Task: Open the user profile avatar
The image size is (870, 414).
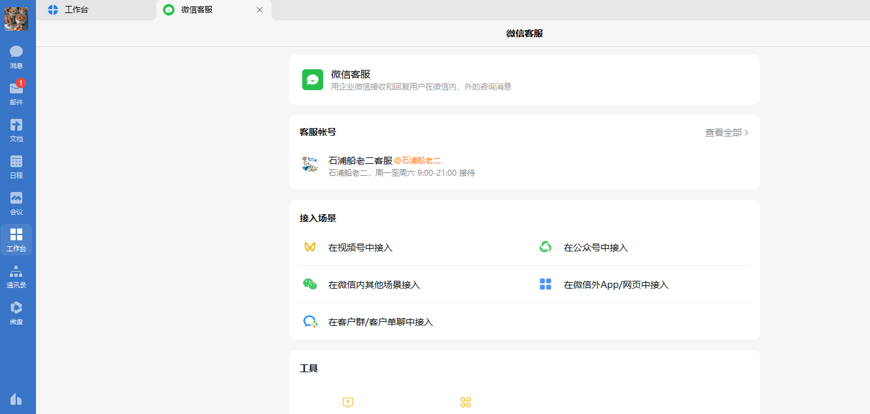Action: click(16, 19)
